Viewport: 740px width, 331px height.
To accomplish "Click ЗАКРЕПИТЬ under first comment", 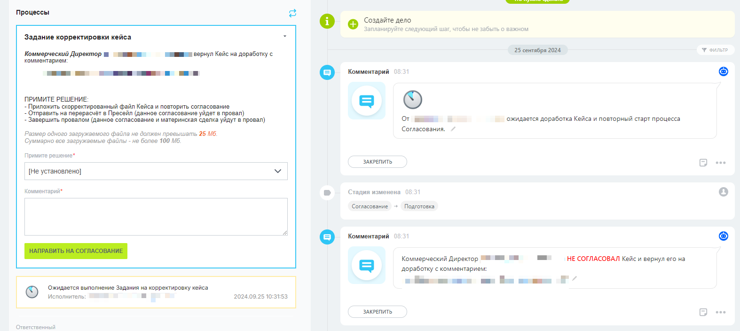I will [378, 162].
